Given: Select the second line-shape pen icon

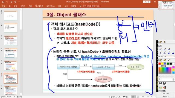Looking at the screenshot, I should tap(165, 49).
